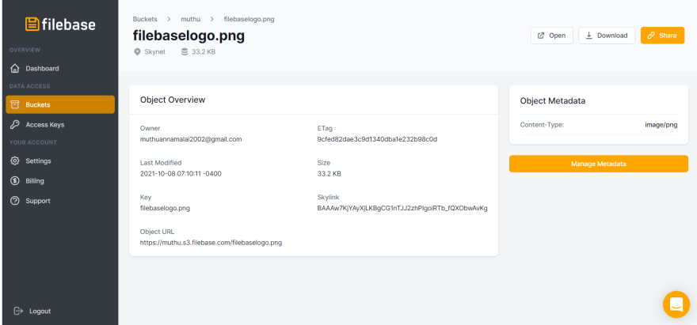Click the Skynet label under the title
The height and width of the screenshot is (325, 697).
click(155, 52)
